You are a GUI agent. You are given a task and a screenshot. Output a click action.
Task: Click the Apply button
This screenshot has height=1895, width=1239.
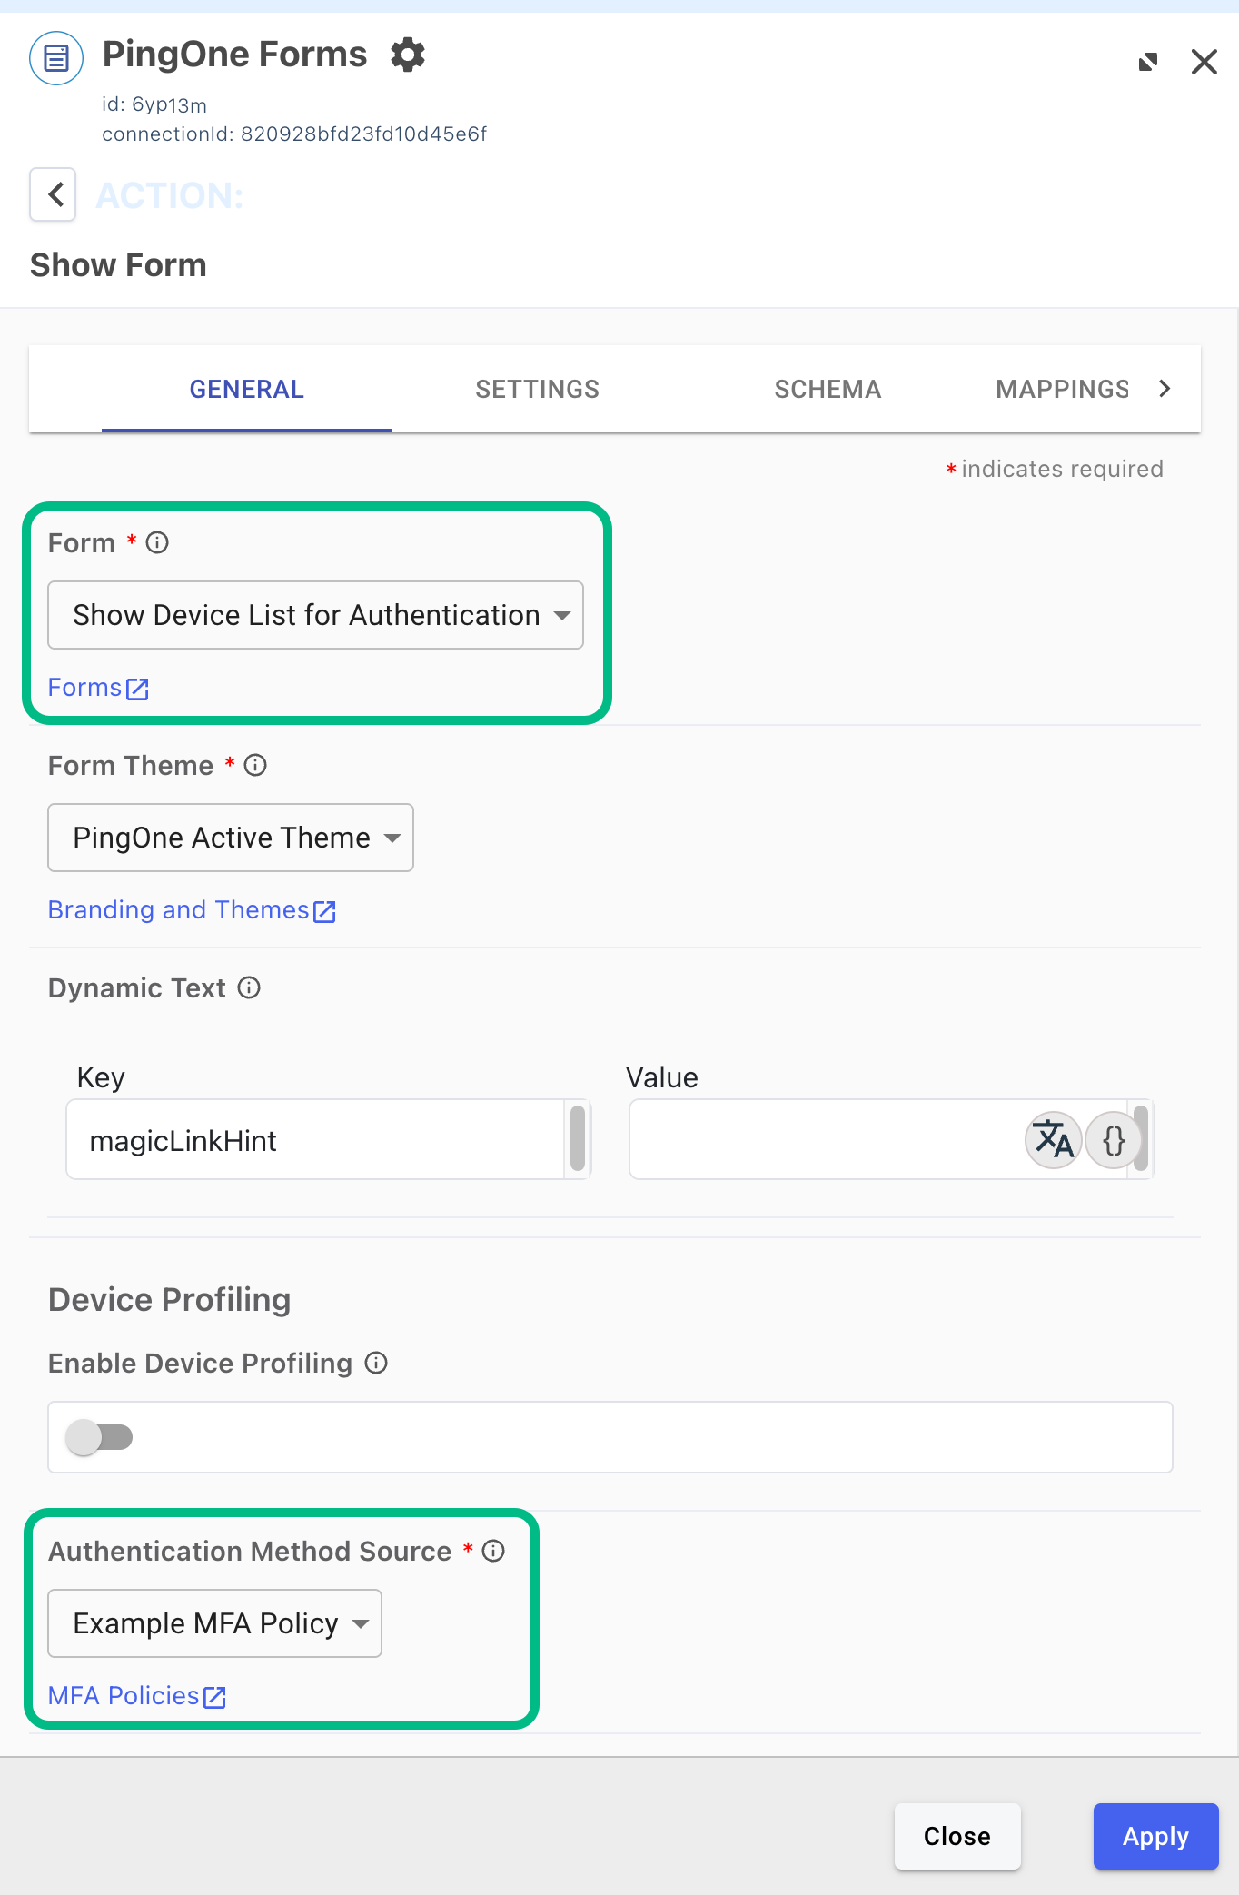[x=1155, y=1836]
